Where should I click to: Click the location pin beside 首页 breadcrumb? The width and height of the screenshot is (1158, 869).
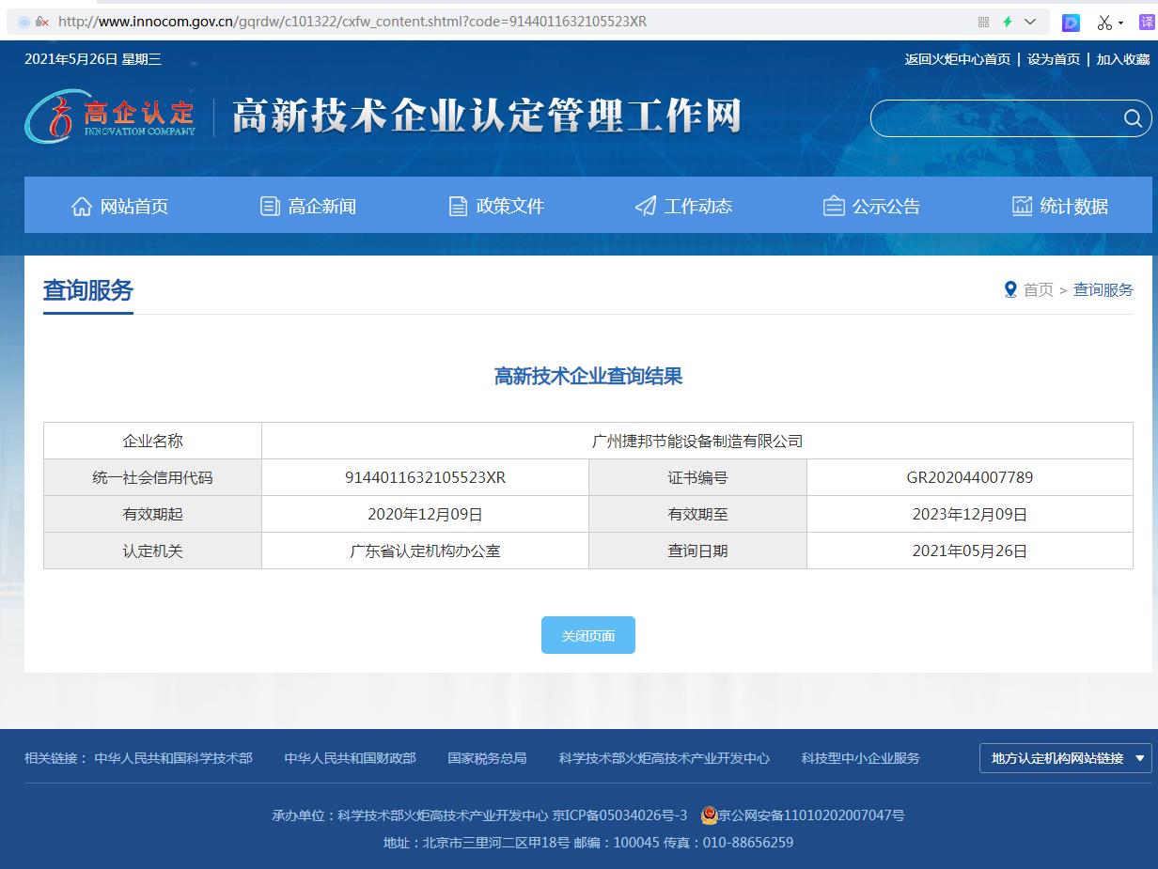1010,289
